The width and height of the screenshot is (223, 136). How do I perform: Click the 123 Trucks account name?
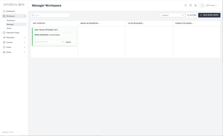click(210, 5)
